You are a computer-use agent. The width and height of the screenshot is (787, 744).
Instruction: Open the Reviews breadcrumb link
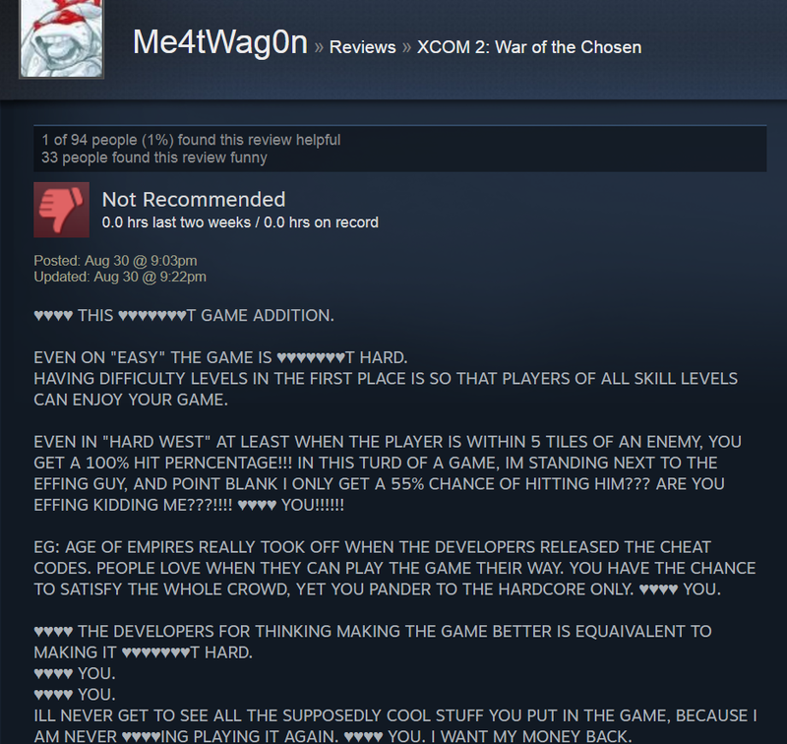[x=362, y=47]
